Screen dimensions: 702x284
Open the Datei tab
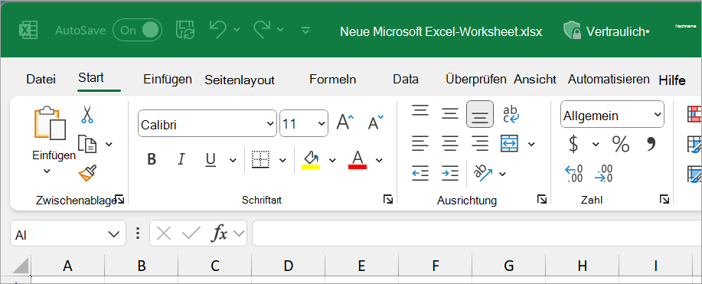pos(41,80)
